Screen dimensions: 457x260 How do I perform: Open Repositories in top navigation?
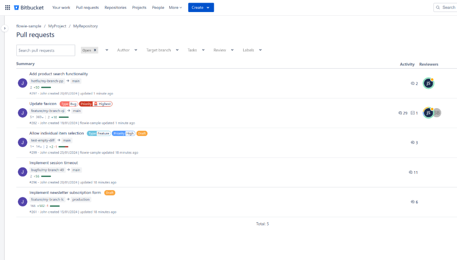point(116,7)
